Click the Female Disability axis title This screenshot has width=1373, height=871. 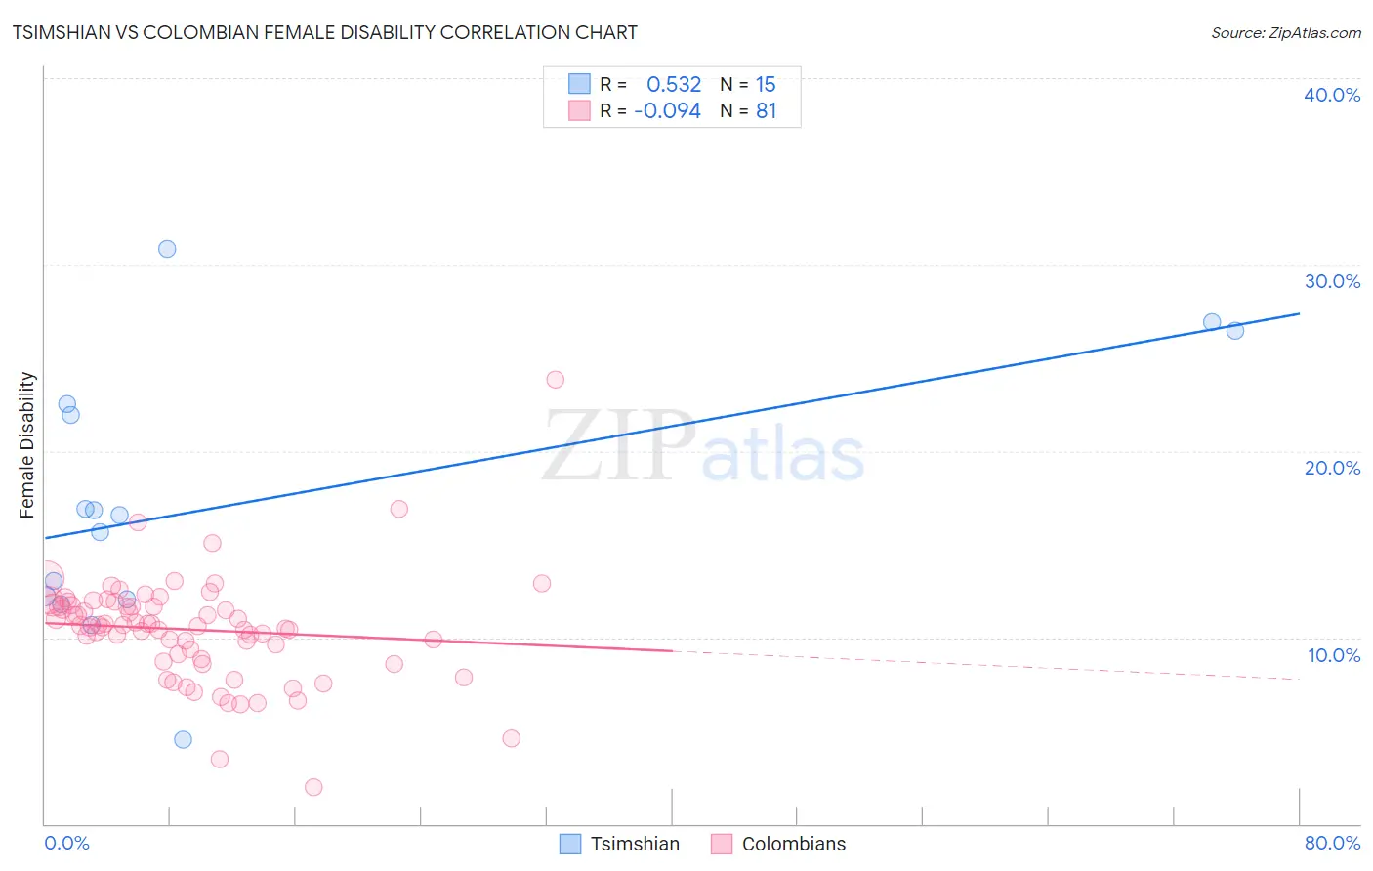tap(27, 445)
